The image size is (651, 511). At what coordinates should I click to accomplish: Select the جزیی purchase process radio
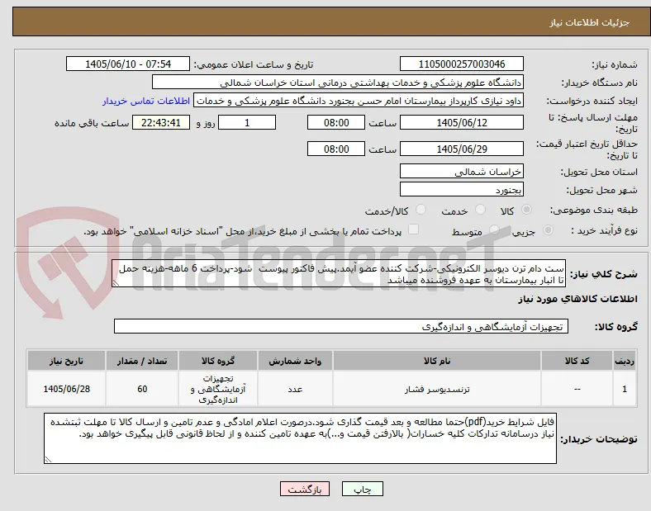tap(548, 229)
